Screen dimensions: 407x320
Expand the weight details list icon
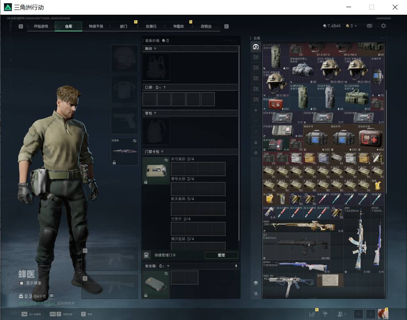point(51,296)
